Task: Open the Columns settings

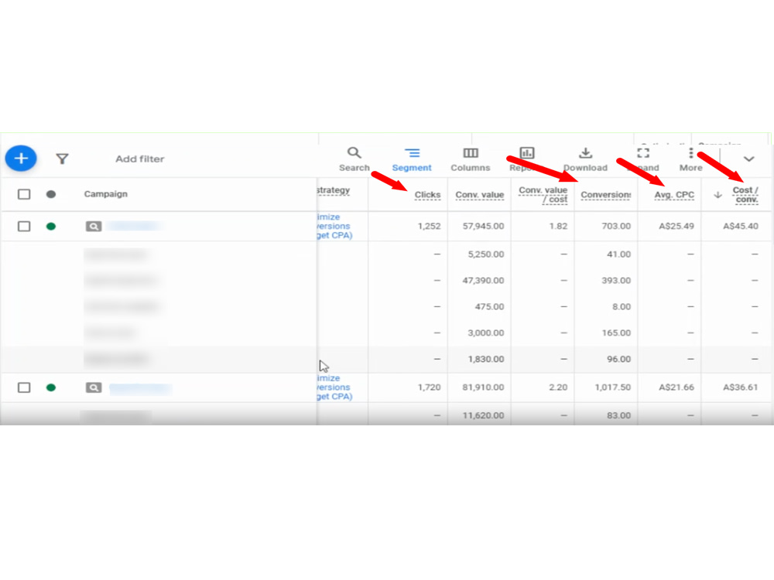Action: (471, 159)
